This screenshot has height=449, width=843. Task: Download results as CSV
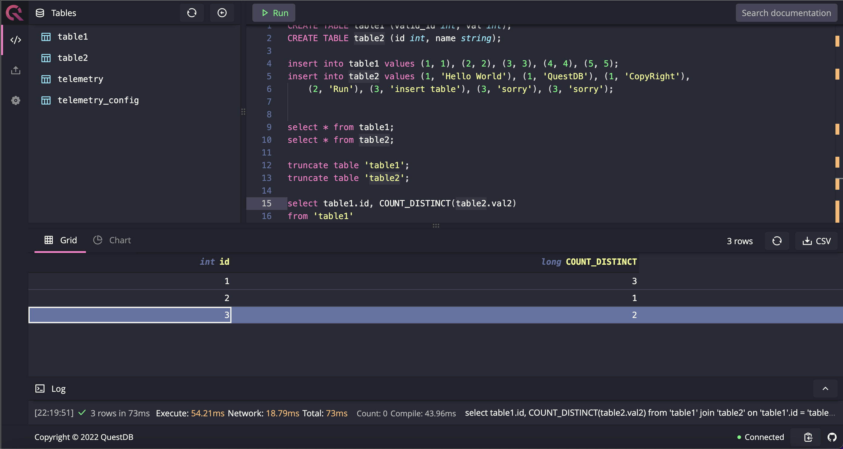tap(816, 241)
